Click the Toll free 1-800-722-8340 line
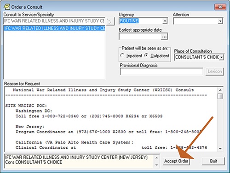 tap(89, 116)
